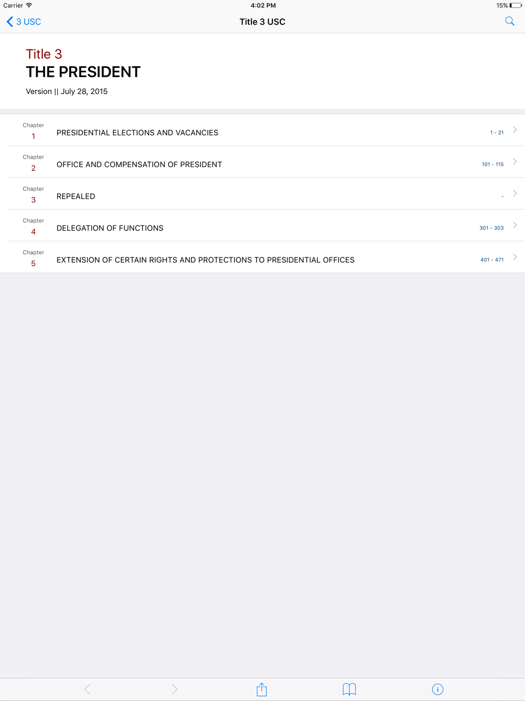The width and height of the screenshot is (525, 701).
Task: Select the Repealed chapter 3 entry
Action: pyautogui.click(x=262, y=194)
